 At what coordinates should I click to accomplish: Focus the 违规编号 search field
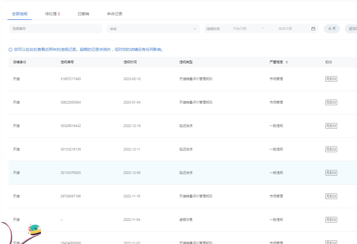pyautogui.click(x=56, y=29)
